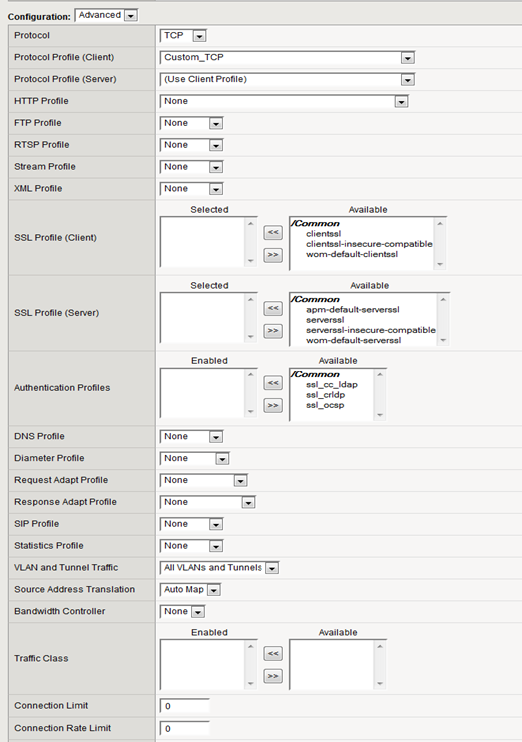Select clientssl-insecure-compatible in the Available list
Screen dimensions: 522x742
point(369,244)
